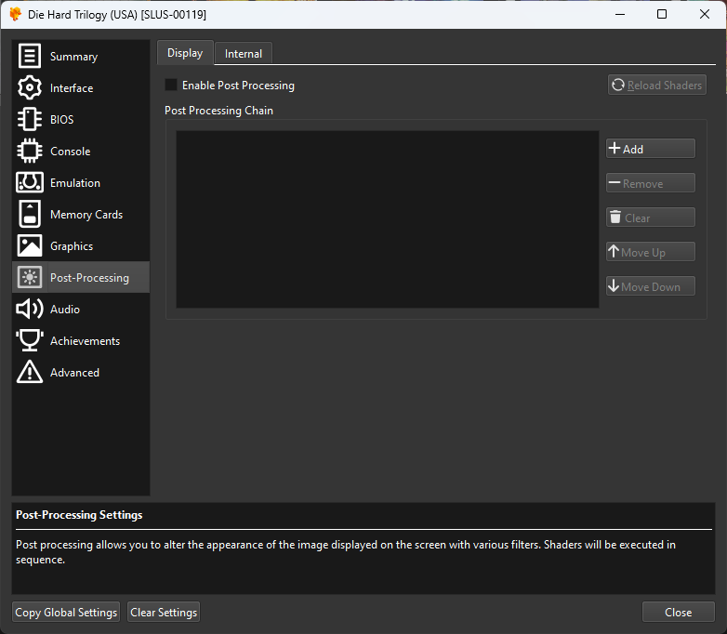Screen dimensions: 727x634
Task: Close the settings dialog with Close button
Action: pyautogui.click(x=679, y=612)
